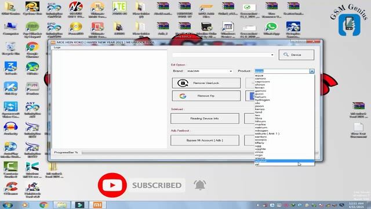
Task: Pick kenzo from the Product list
Action: 285,109
